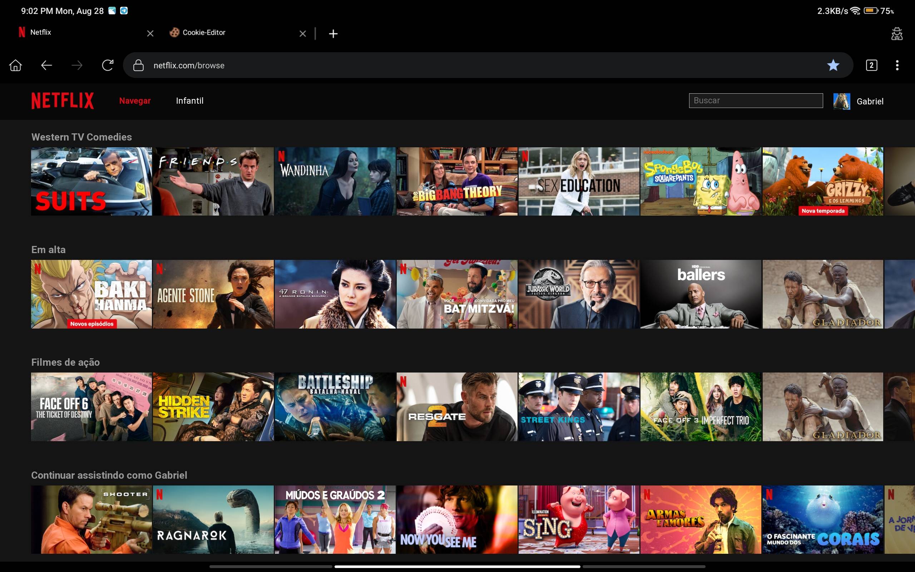Select the Navegar menu item

point(135,101)
